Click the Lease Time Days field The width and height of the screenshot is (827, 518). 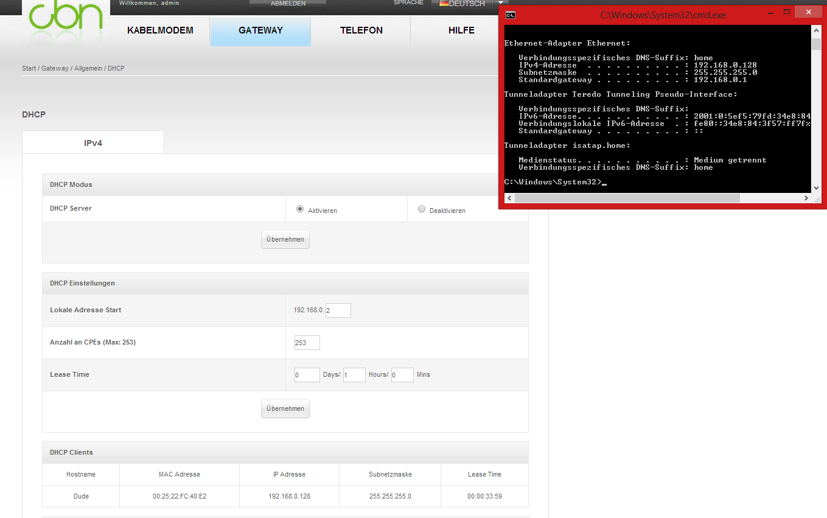[x=307, y=375]
